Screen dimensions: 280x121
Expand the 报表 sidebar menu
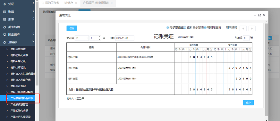(33, 19)
